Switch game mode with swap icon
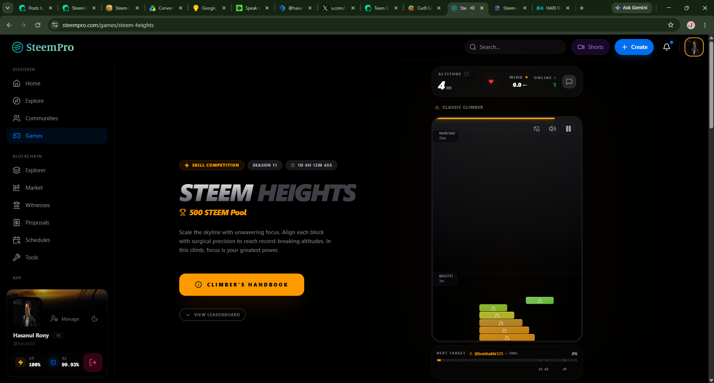 click(x=536, y=129)
